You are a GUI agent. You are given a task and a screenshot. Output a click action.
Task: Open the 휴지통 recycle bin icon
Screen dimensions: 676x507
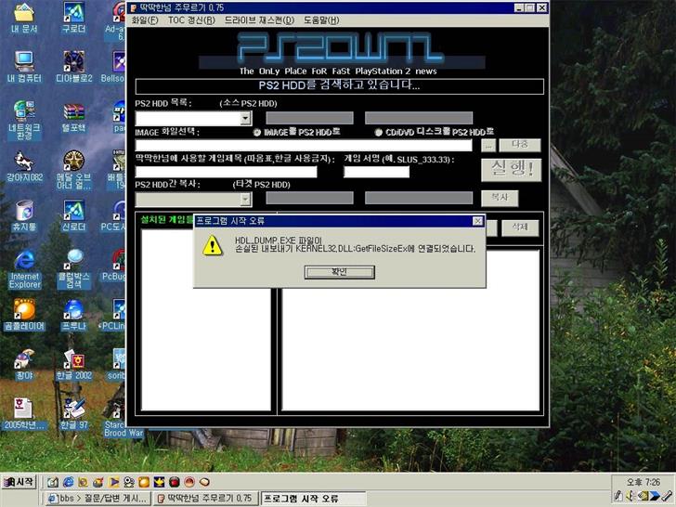click(24, 215)
